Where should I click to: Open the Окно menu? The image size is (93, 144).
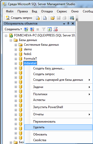[x=75, y=11]
